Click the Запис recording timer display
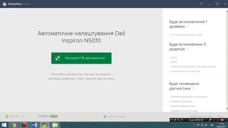The image size is (228, 128). [x=196, y=120]
